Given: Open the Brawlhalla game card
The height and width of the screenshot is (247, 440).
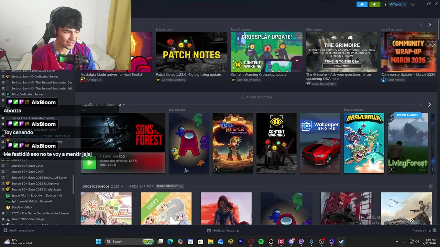Looking at the screenshot, I should point(364,143).
